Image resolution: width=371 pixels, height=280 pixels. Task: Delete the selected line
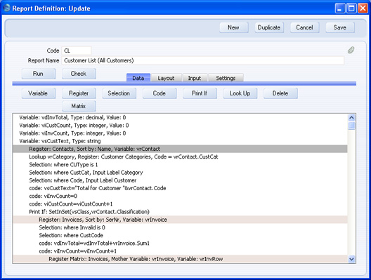(x=280, y=93)
